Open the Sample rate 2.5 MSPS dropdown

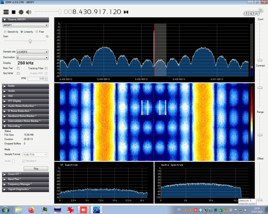click(x=32, y=52)
